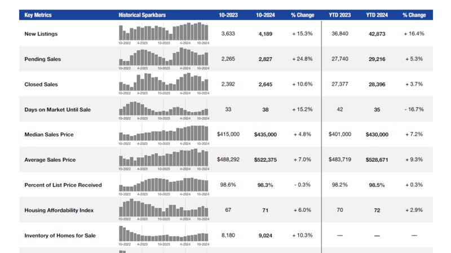The width and height of the screenshot is (451, 253).
Task: Select the 10-2024 column header
Action: point(265,15)
